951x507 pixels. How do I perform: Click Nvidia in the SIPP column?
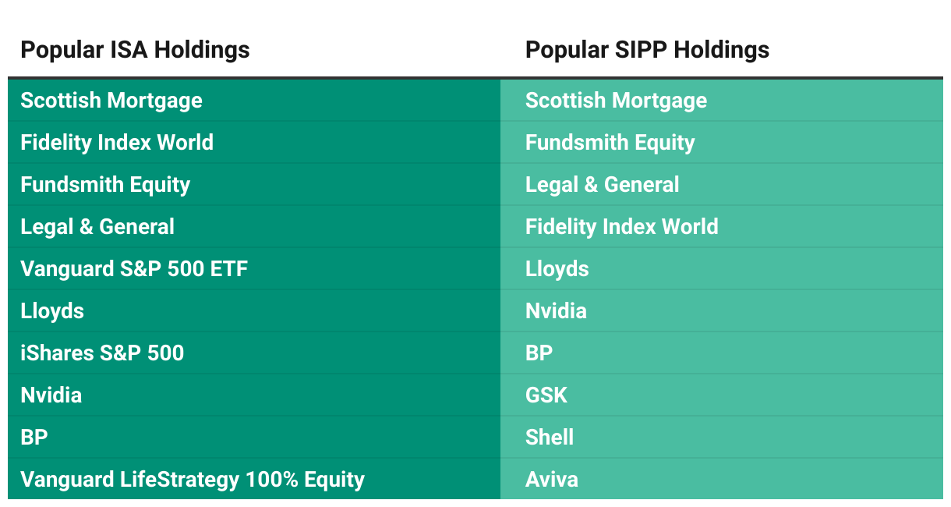(x=556, y=311)
